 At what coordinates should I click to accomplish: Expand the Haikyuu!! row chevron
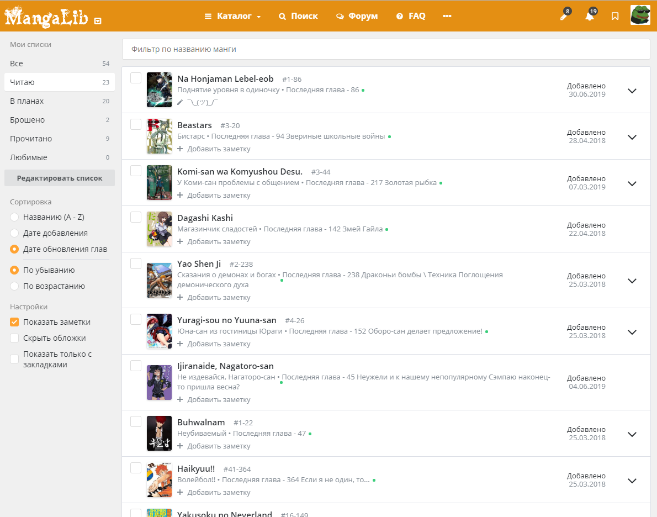(632, 481)
